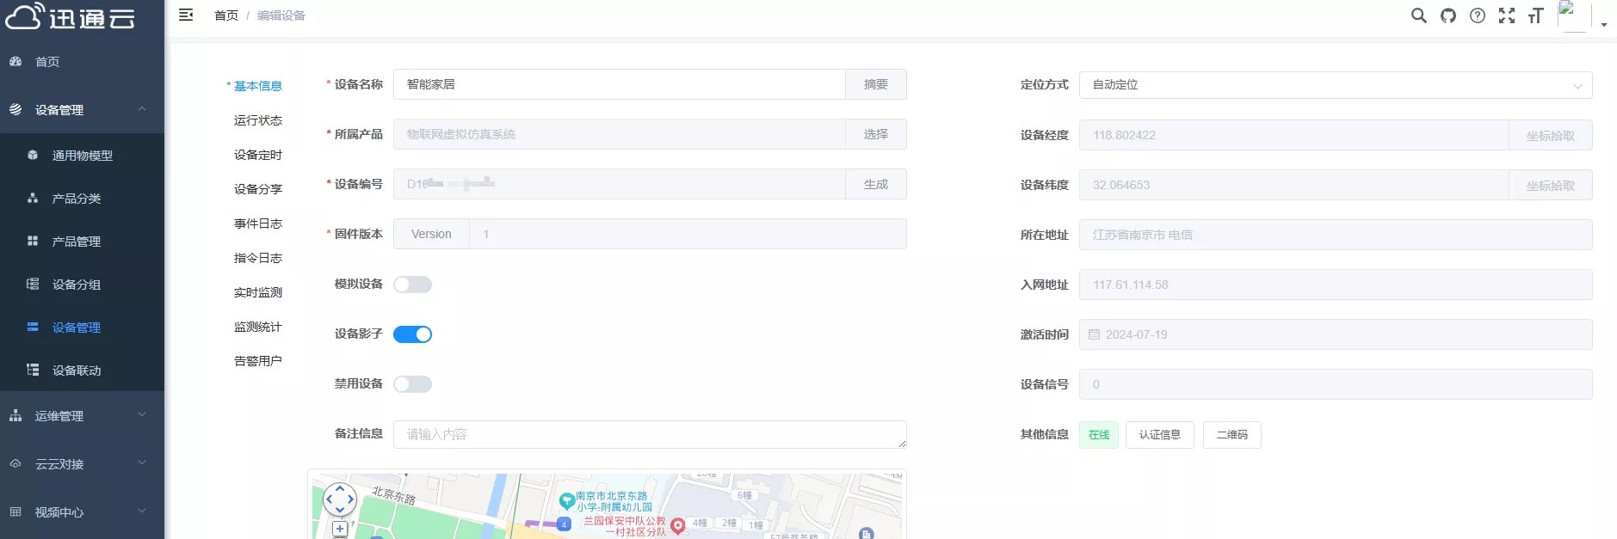Expand the 云云对接 sidebar menu
Viewport: 1617px width, 539px height.
(82, 464)
